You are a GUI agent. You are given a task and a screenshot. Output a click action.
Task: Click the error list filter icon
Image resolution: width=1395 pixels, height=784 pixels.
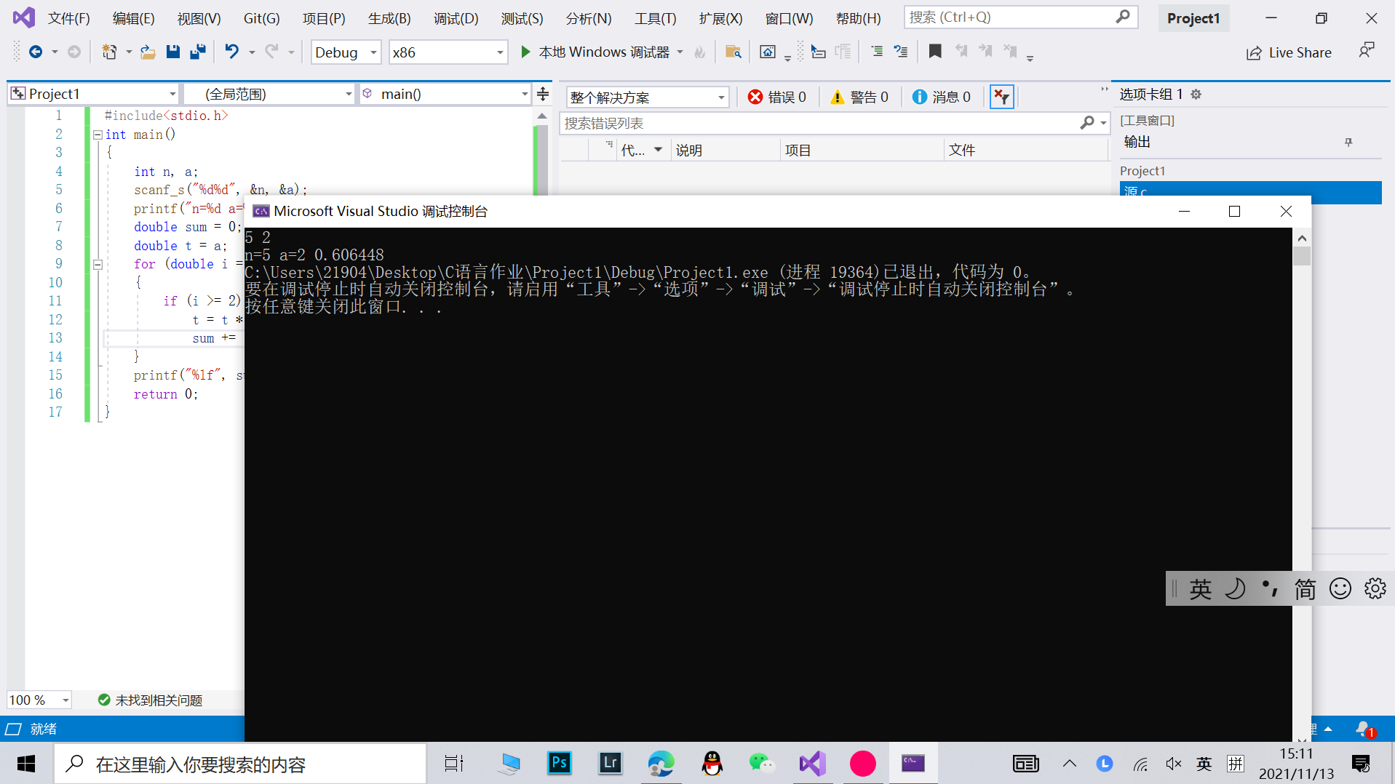[x=1002, y=97]
